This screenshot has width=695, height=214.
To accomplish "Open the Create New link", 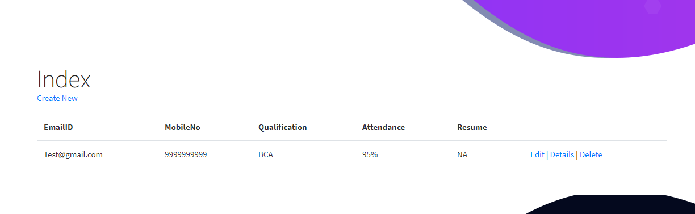I will (57, 98).
